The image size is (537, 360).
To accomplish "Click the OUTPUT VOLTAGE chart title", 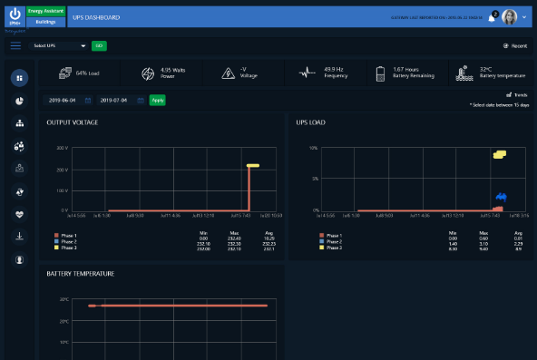I will (x=73, y=122).
